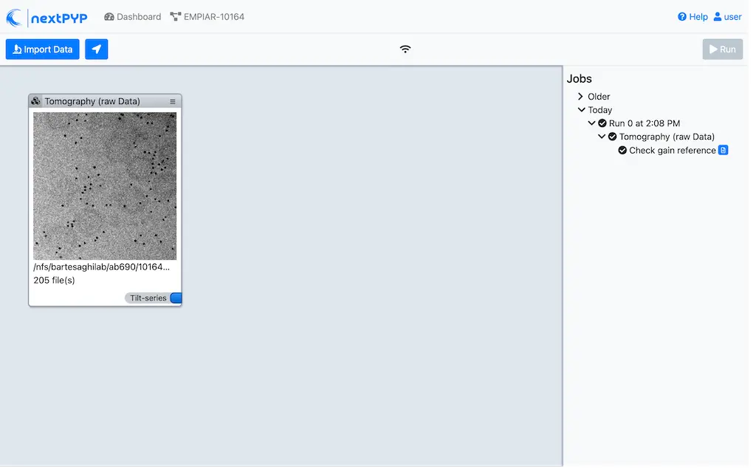Click the Run 0 status checkmark icon
This screenshot has height=471, width=756.
(602, 123)
